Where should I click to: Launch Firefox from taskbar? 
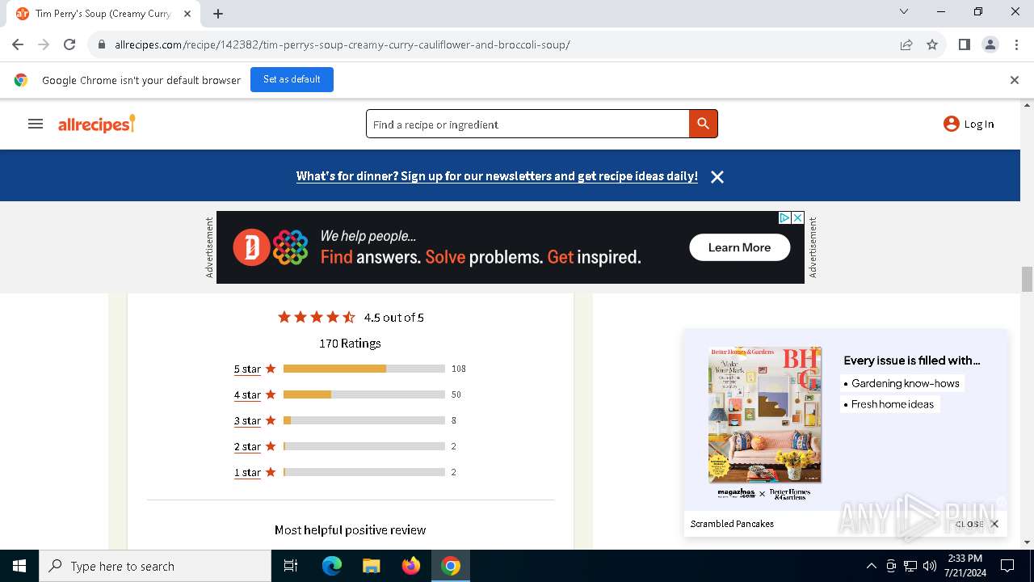(x=410, y=566)
